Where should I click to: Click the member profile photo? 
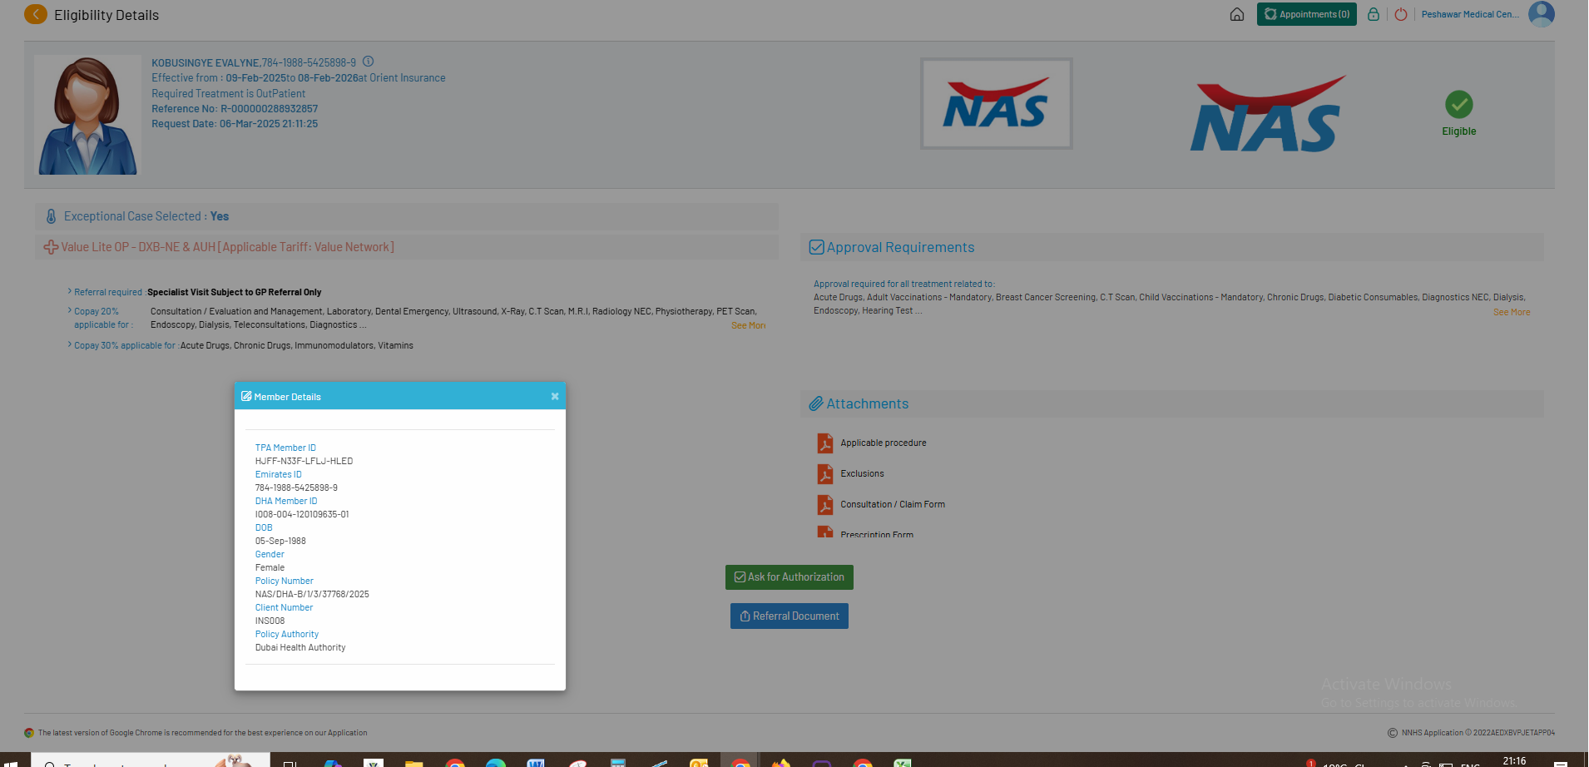click(x=87, y=115)
